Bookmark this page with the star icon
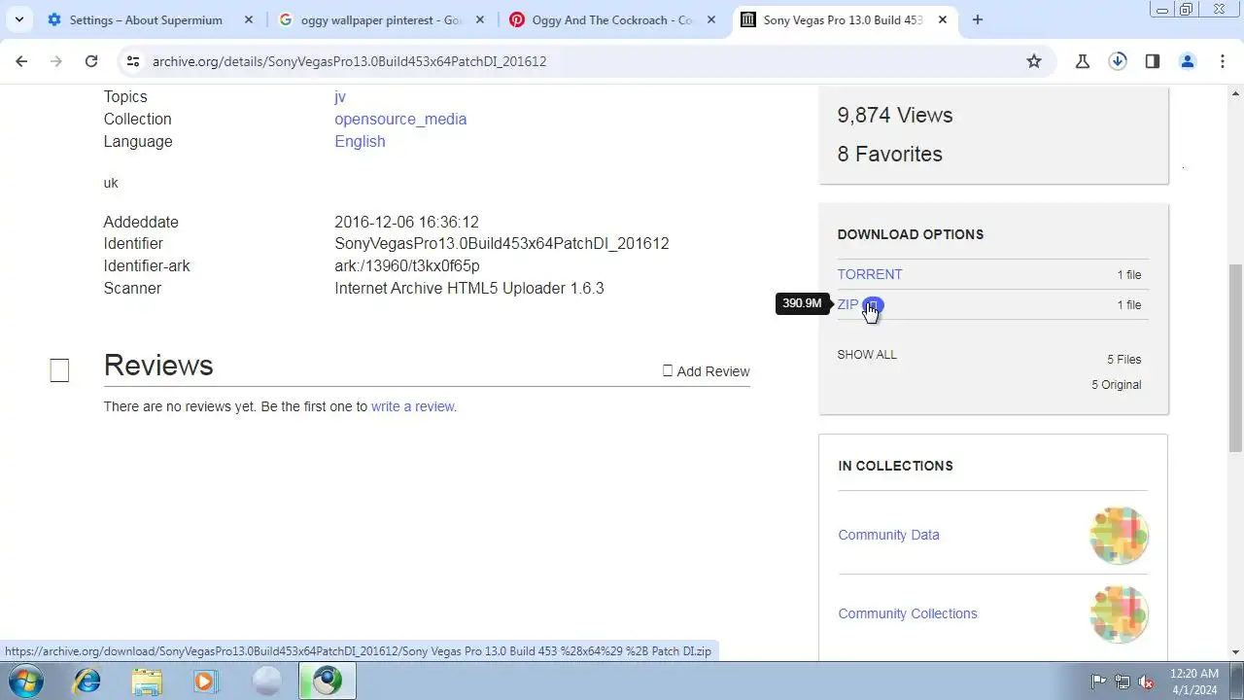The width and height of the screenshot is (1244, 700). pos(1034,61)
